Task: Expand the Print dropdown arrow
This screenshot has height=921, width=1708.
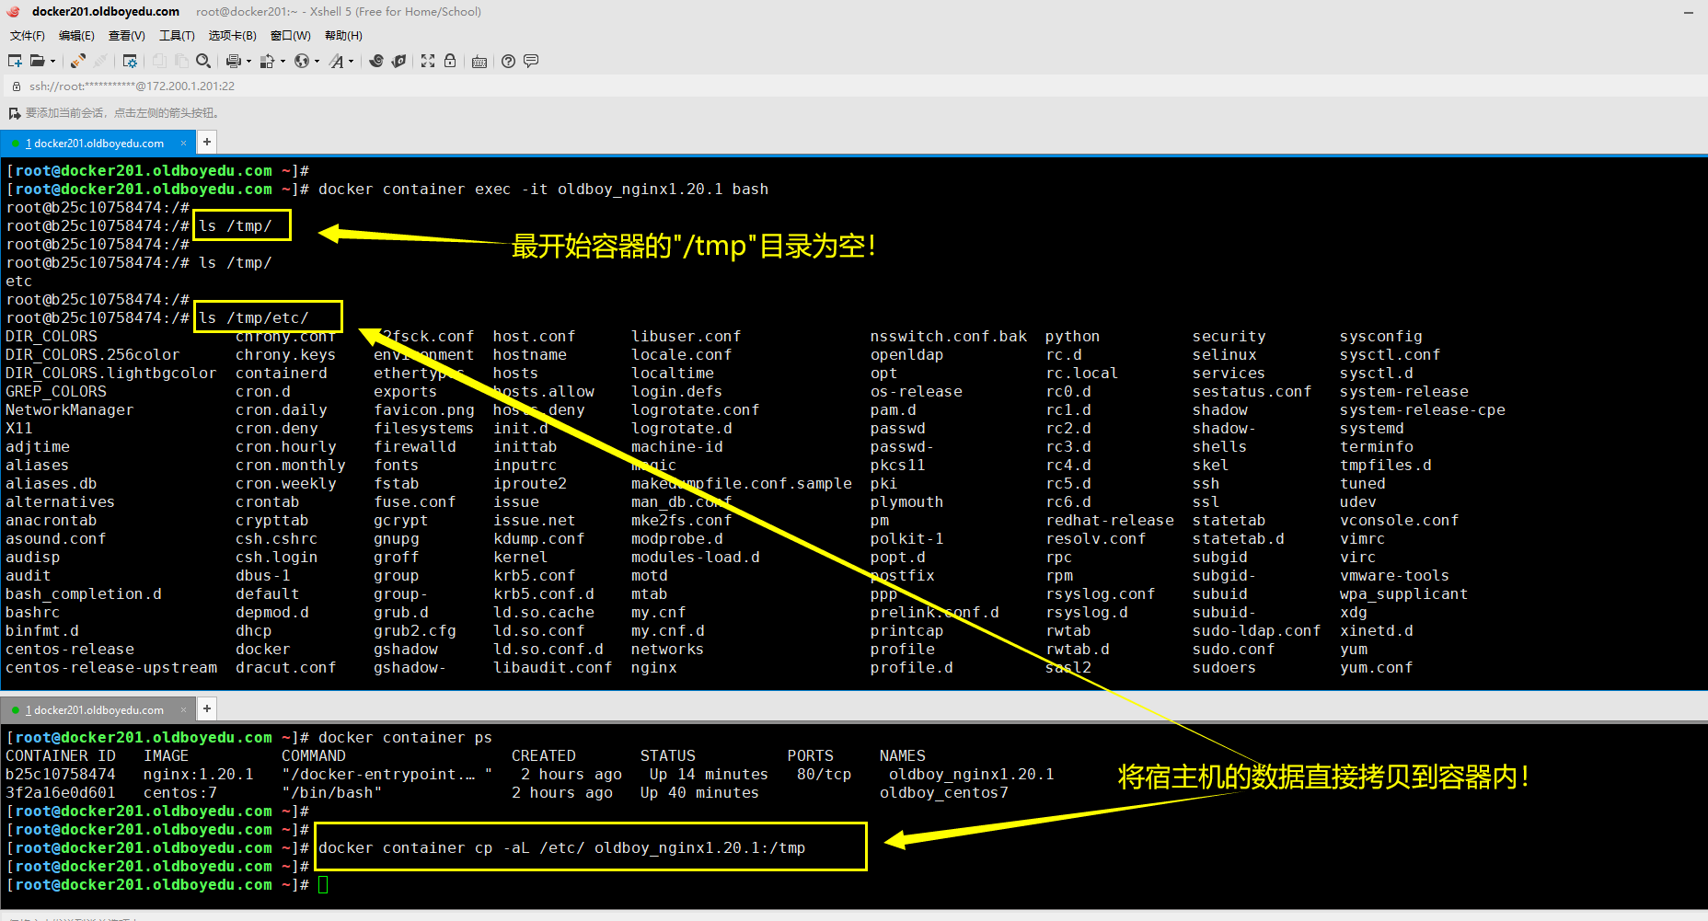Action: click(x=248, y=62)
